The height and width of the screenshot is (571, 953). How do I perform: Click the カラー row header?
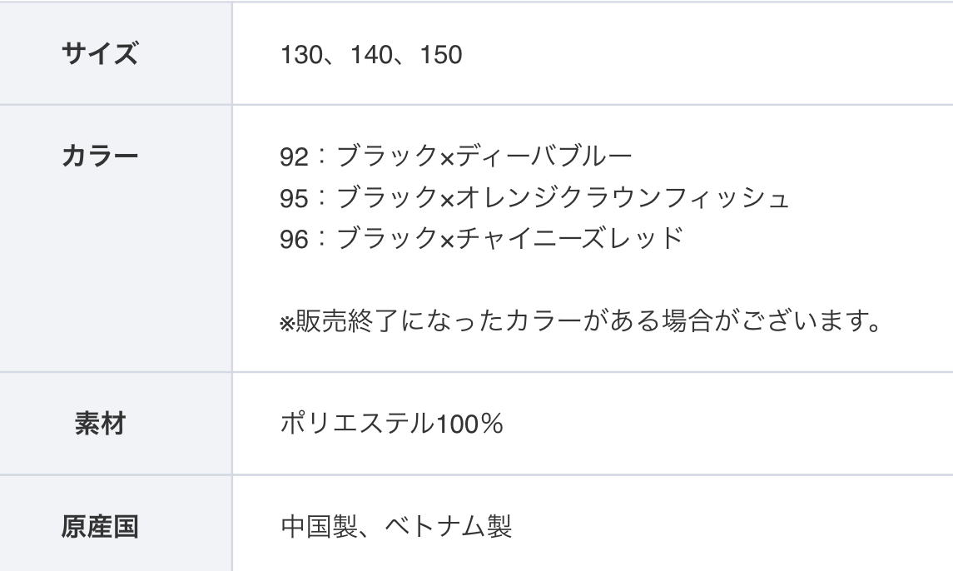[x=100, y=156]
